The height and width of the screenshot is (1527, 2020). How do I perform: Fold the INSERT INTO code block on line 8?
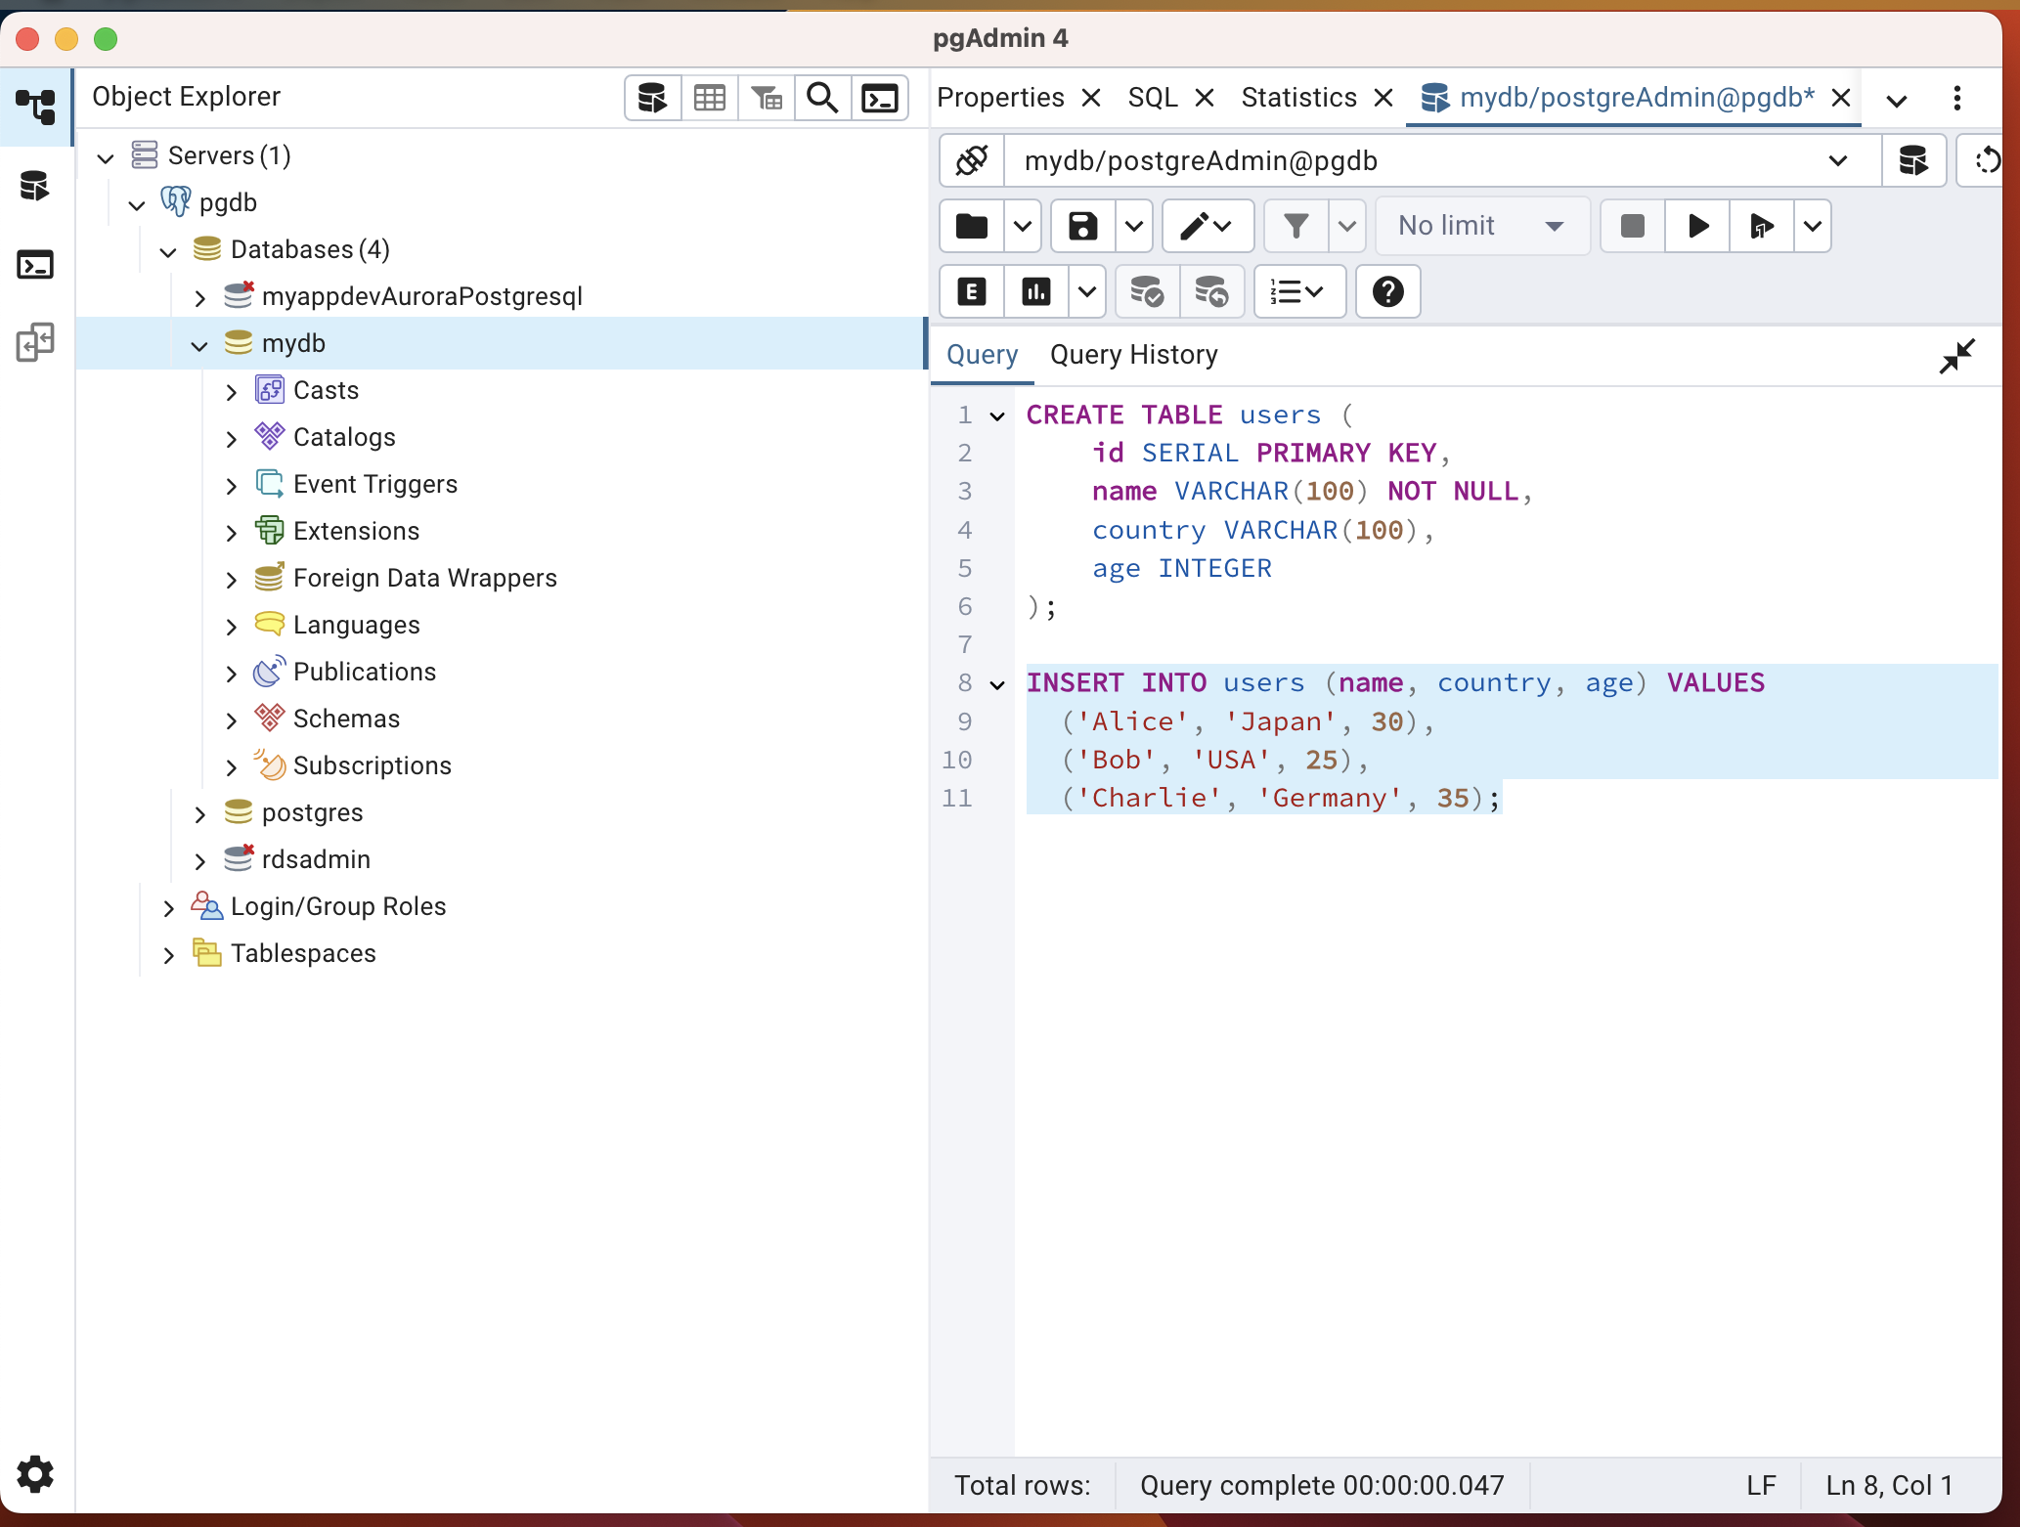[x=997, y=684]
